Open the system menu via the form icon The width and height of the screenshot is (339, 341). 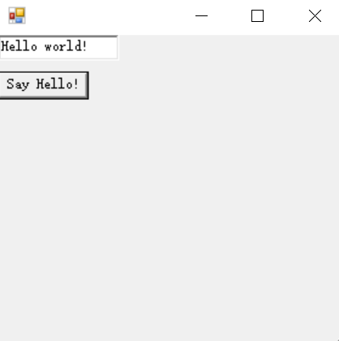[x=17, y=15]
